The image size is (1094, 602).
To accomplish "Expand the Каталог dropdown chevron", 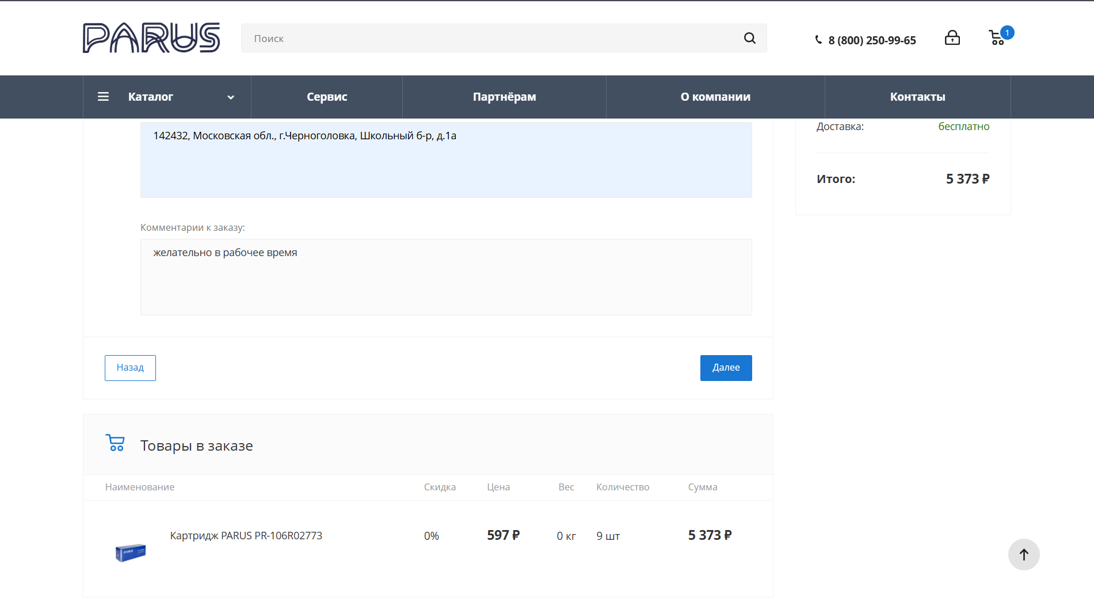I will point(231,97).
